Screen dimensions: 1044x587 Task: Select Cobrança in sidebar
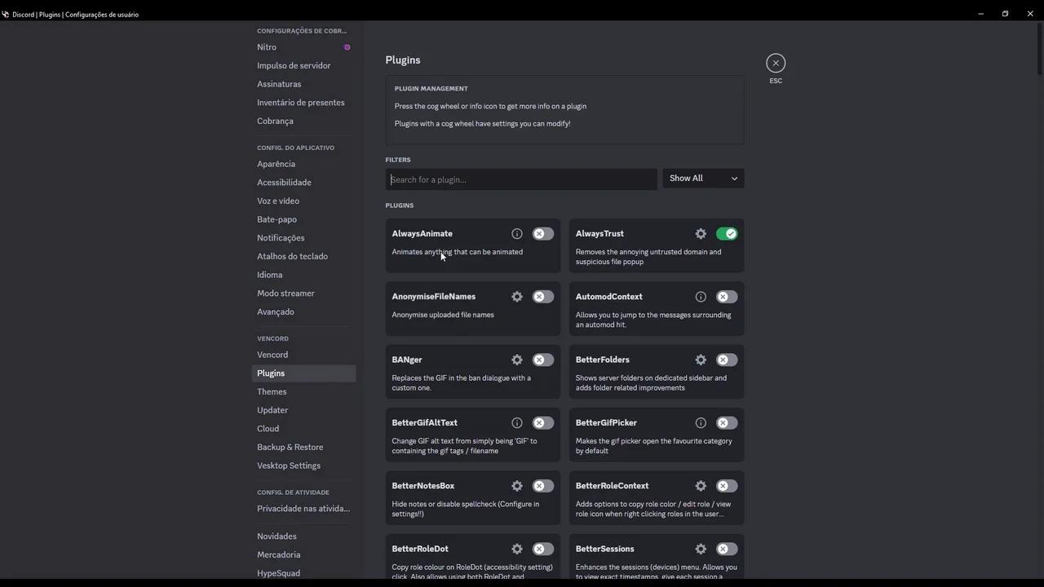(x=304, y=121)
